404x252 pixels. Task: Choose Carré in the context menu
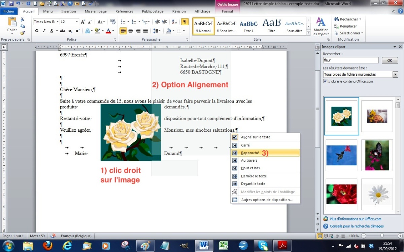[265, 145]
